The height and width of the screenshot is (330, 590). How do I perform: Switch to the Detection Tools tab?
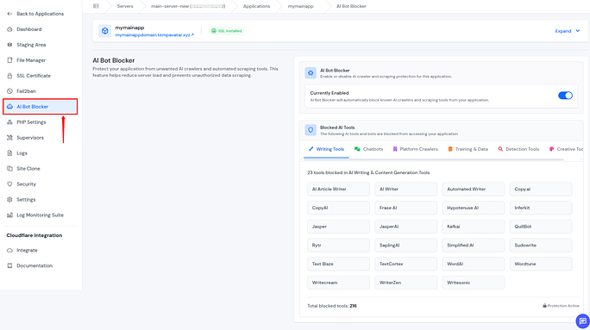(518, 149)
